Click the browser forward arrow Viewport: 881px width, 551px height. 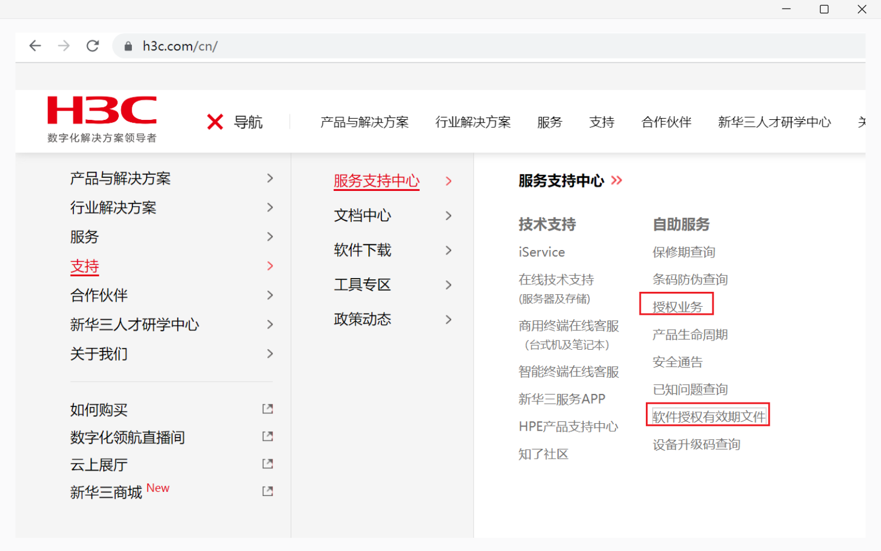pyautogui.click(x=64, y=46)
